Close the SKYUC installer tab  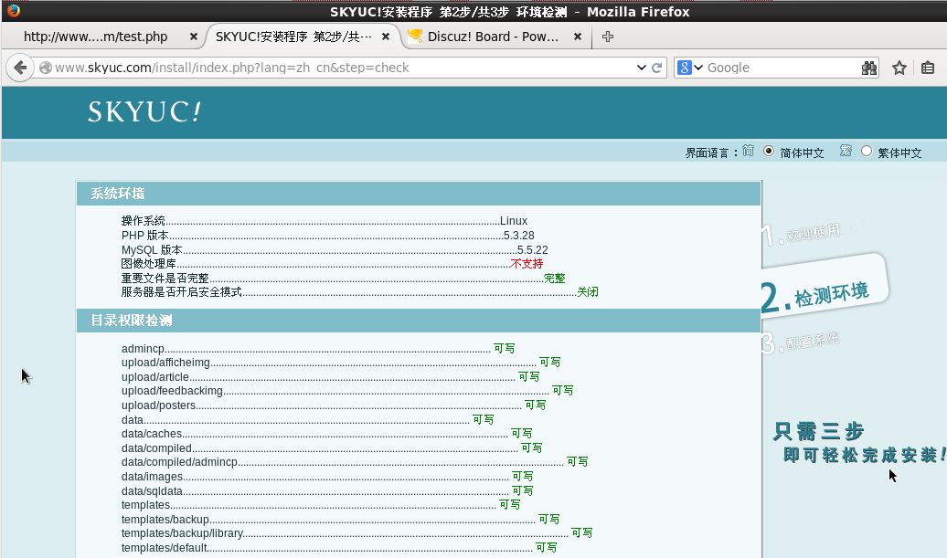[x=386, y=37]
